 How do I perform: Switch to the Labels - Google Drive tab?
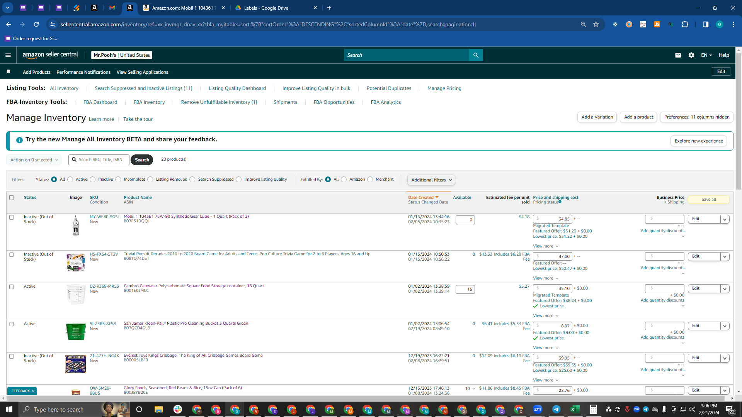[x=276, y=8]
